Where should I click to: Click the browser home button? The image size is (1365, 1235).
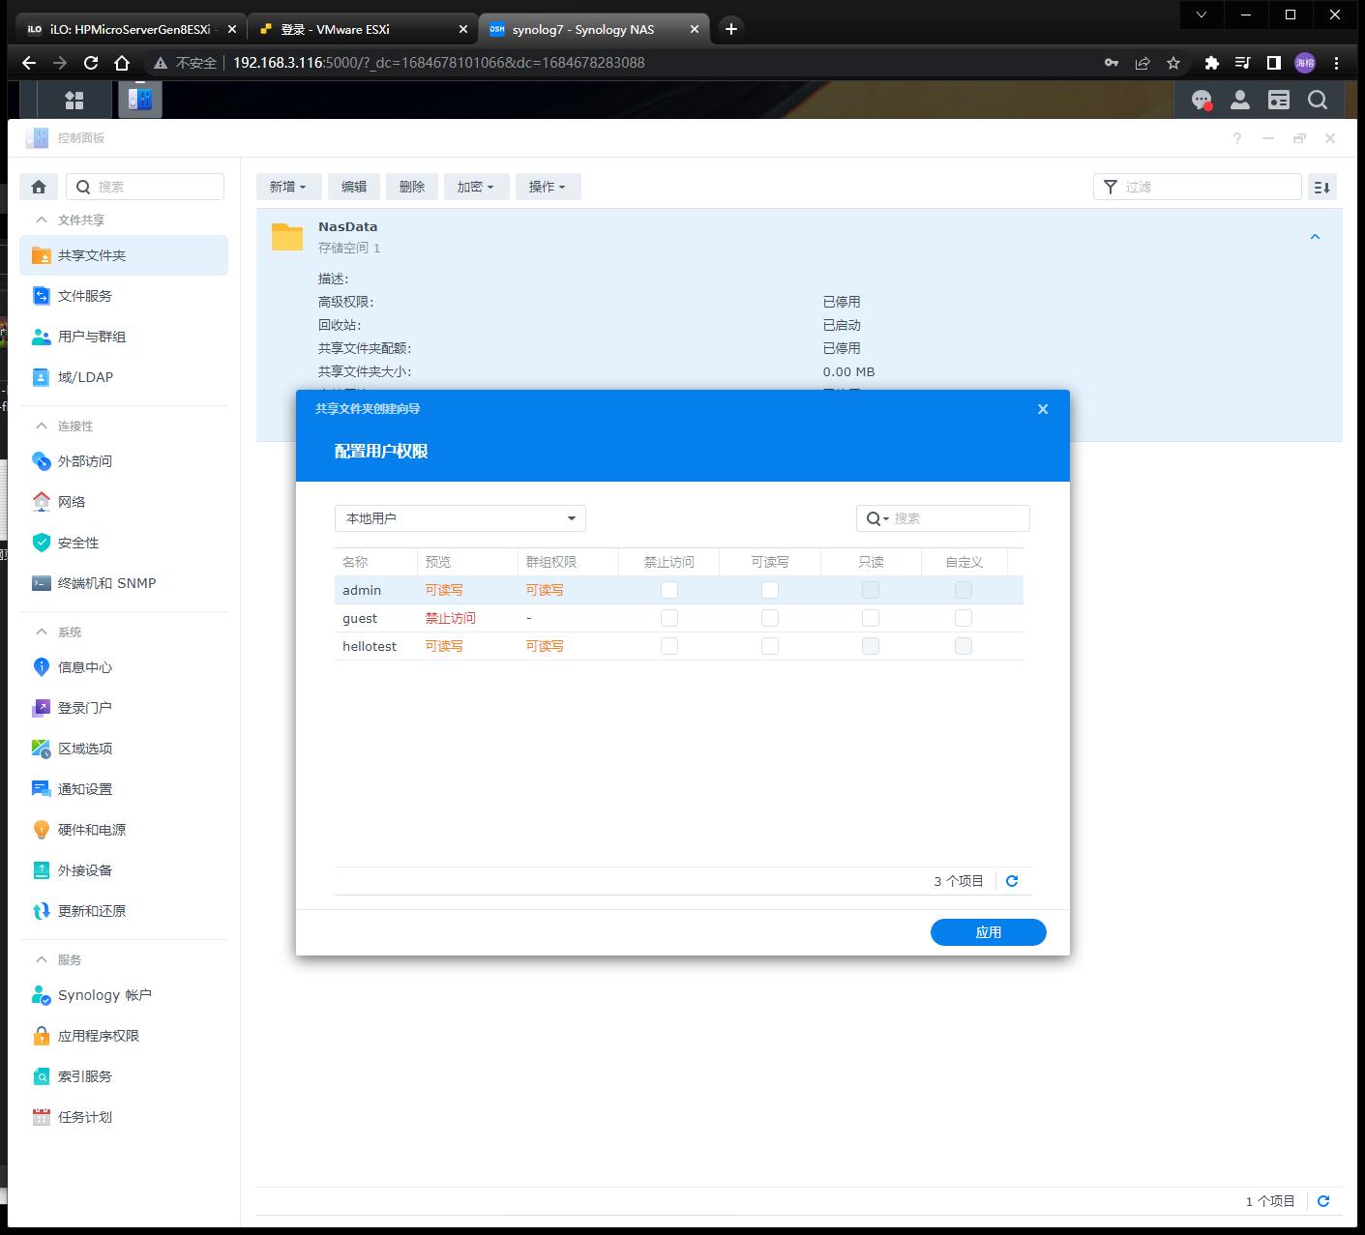coord(122,63)
